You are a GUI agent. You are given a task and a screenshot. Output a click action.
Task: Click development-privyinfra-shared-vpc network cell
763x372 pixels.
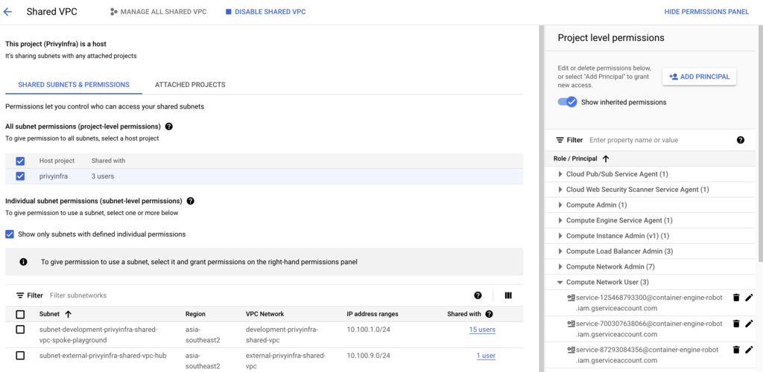[282, 335]
